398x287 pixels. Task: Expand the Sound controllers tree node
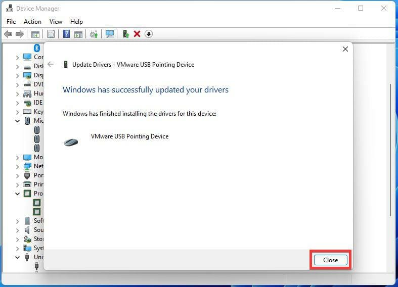coord(17,230)
